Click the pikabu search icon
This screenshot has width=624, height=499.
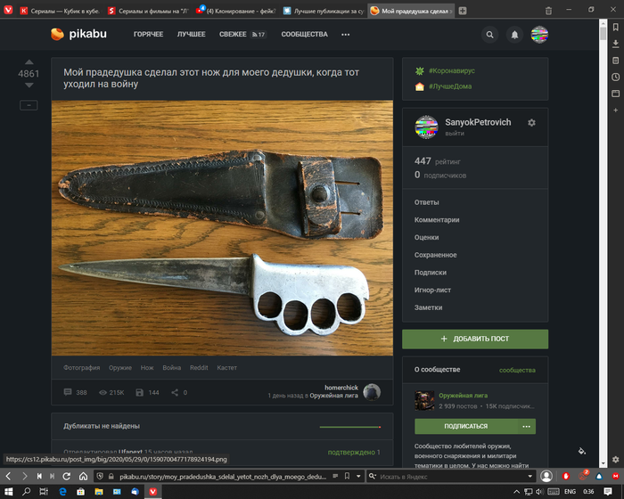(490, 35)
